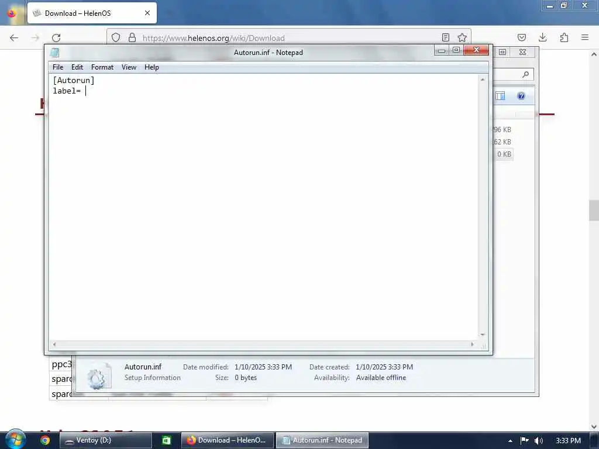
Task: Minimize the Notepad window
Action: point(441,50)
